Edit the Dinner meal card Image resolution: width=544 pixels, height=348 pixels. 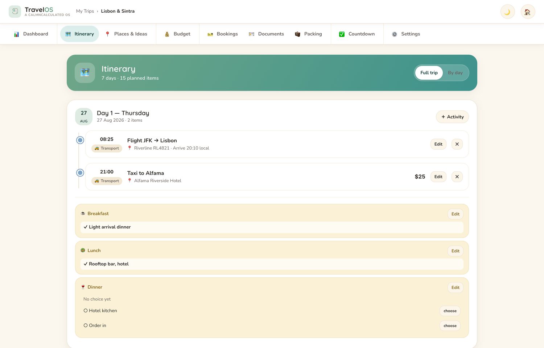click(x=456, y=288)
